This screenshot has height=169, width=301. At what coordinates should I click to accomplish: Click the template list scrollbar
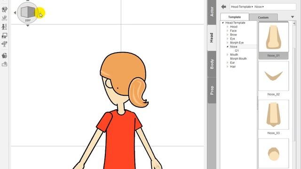point(294,95)
